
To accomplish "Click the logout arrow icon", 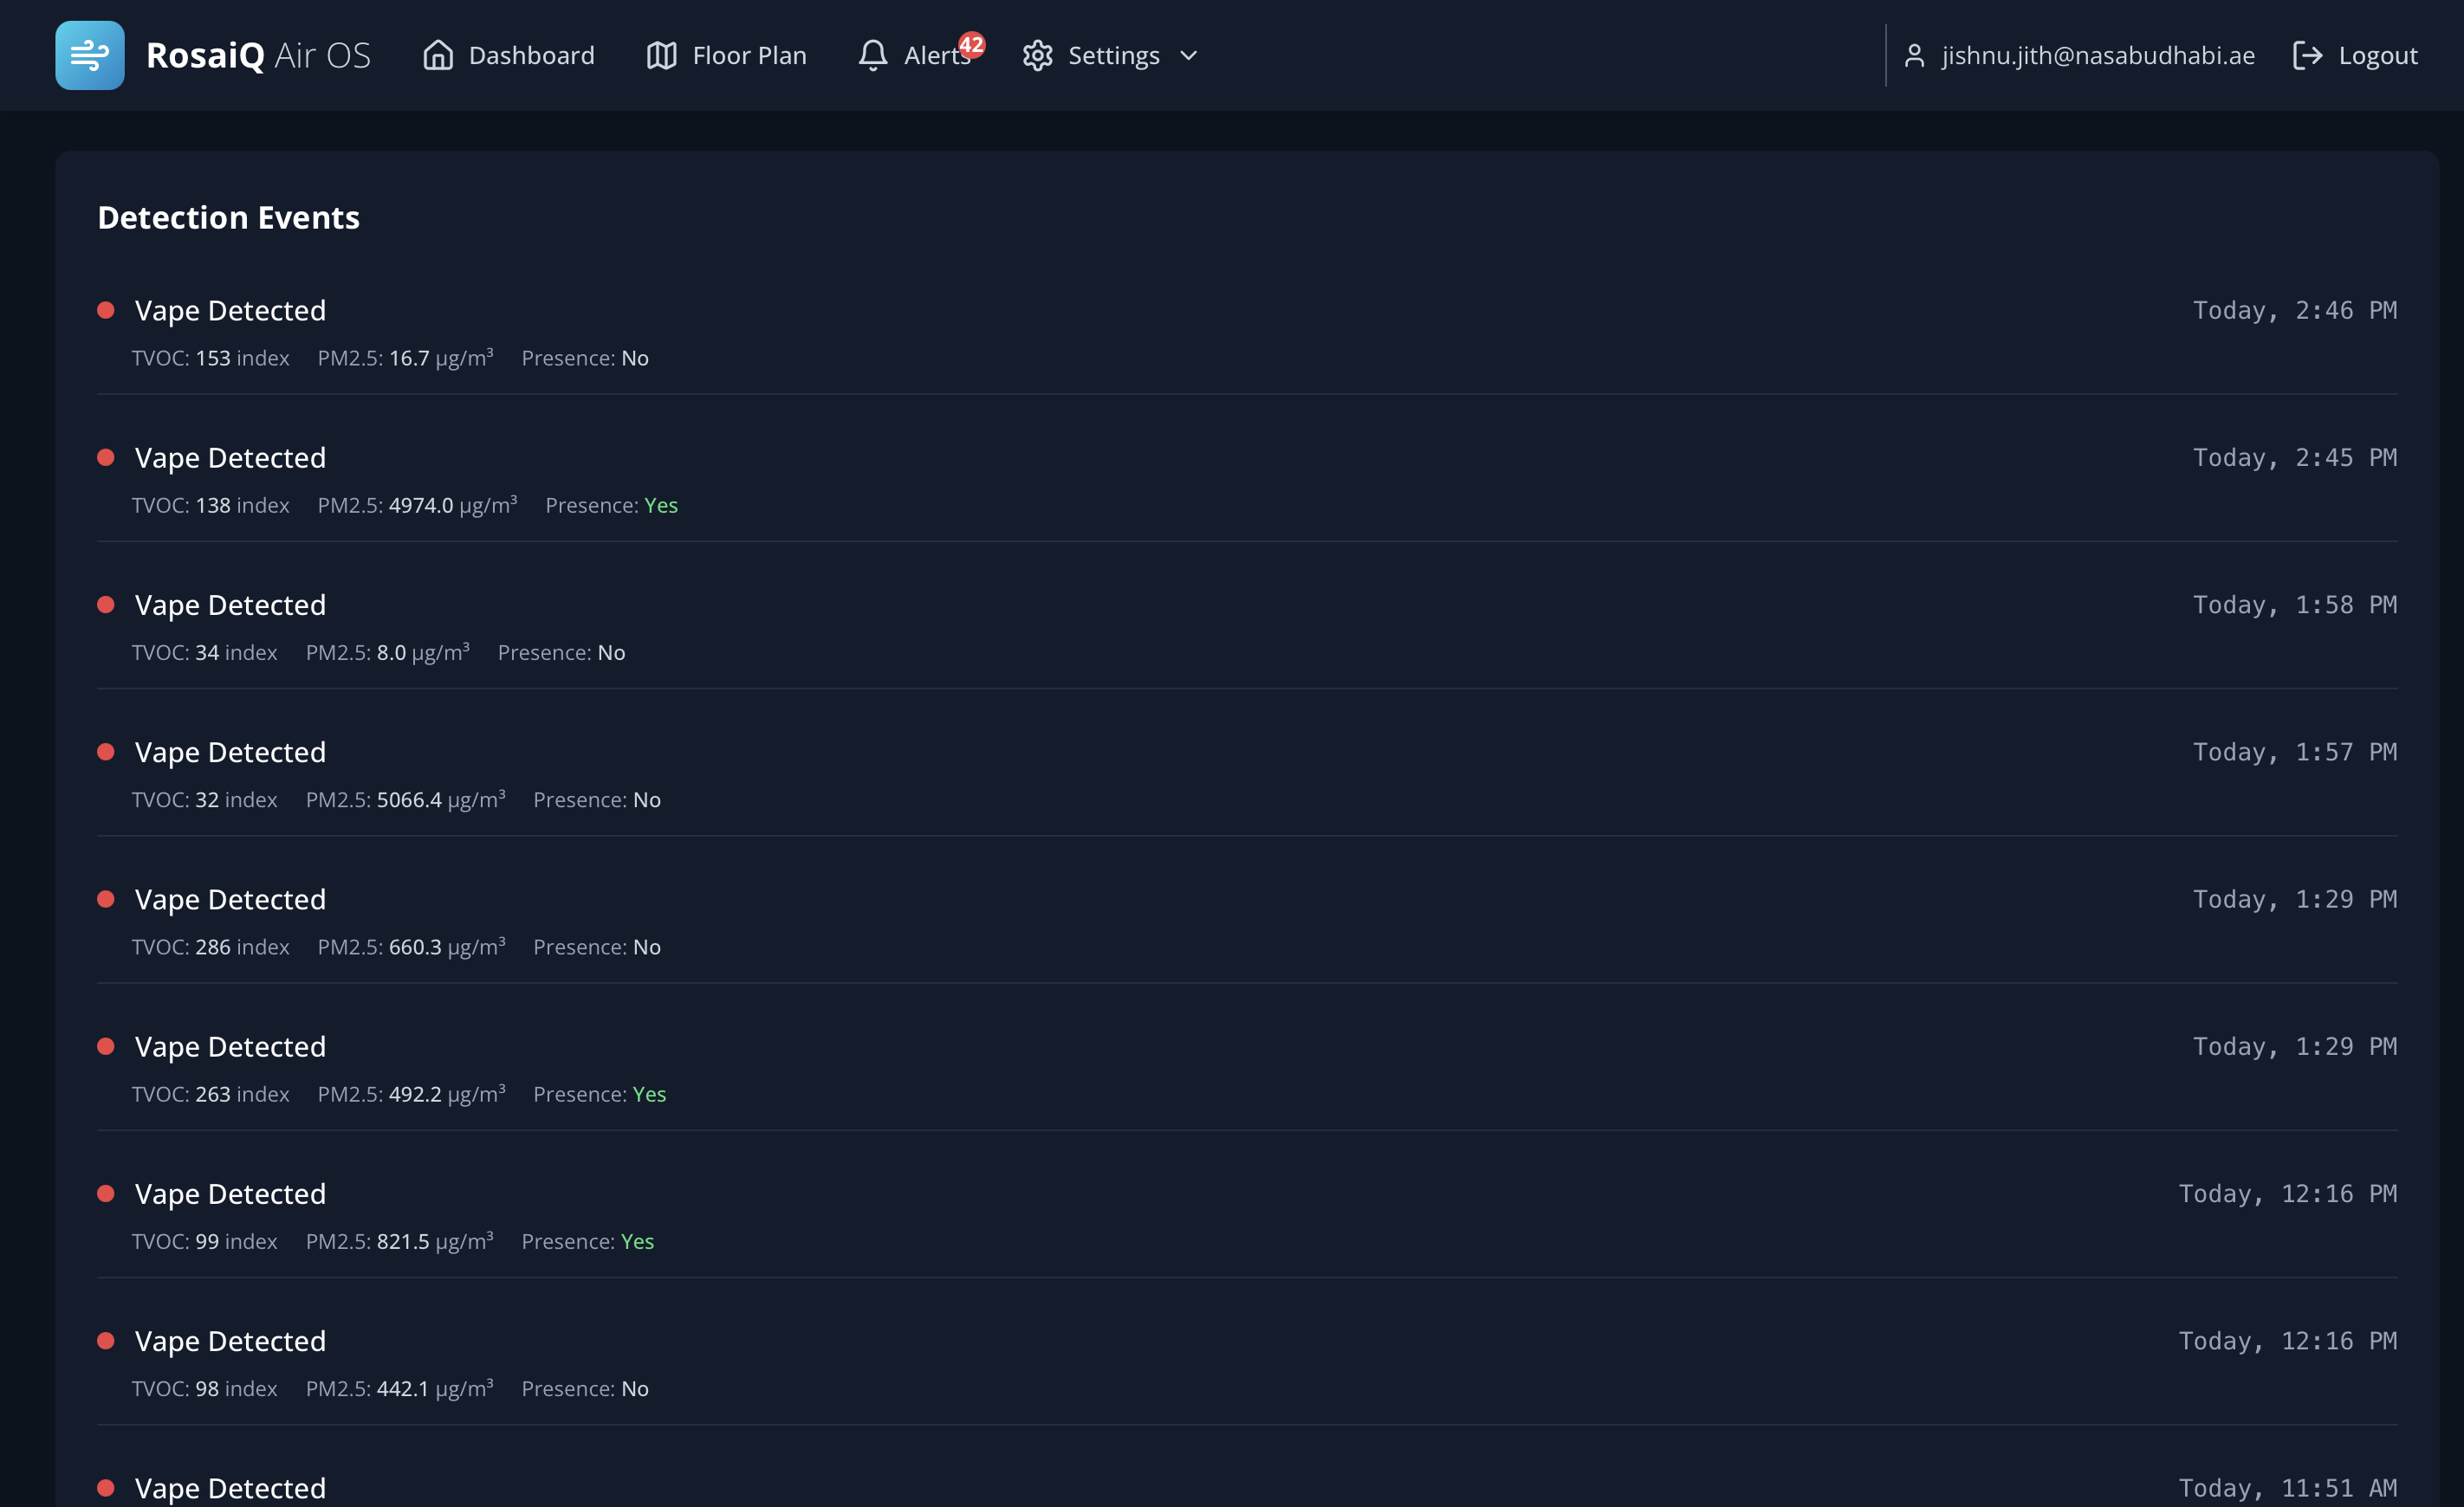I will tap(2309, 55).
